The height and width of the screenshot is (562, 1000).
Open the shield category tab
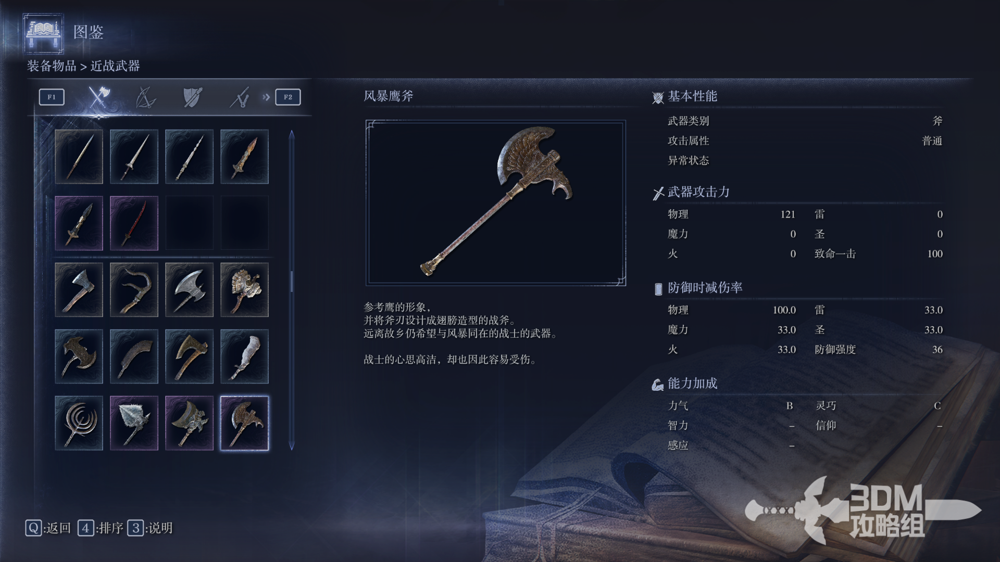coord(193,97)
